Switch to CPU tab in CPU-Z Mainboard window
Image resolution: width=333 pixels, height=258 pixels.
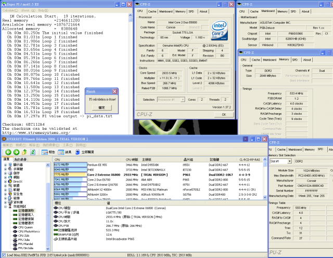click(x=242, y=11)
